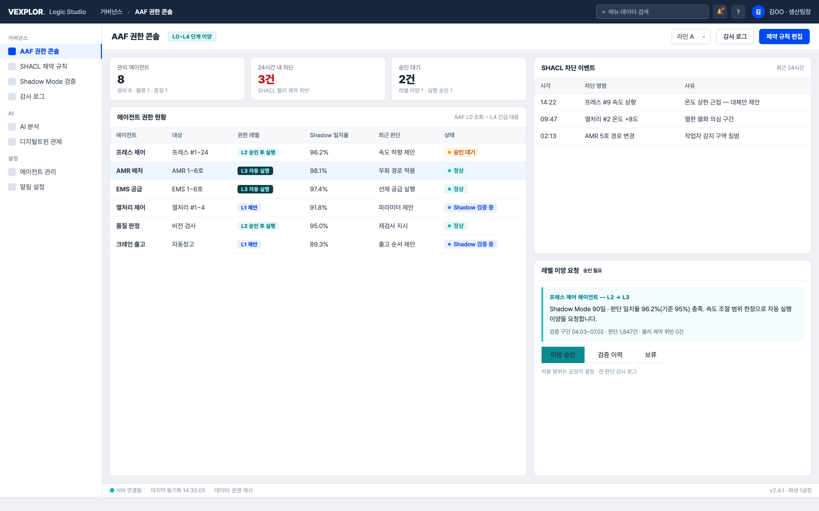The image size is (819, 511).
Task: Open the user avatar labeled 김
Action: [x=758, y=12]
